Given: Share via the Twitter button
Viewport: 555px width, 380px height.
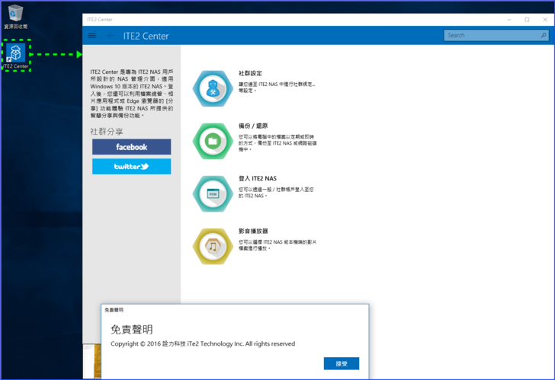Looking at the screenshot, I should tap(131, 166).
